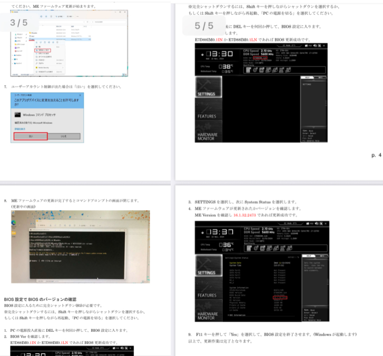Click the いいえ button in UAC dialog image
The height and width of the screenshot is (356, 383).
click(64, 136)
